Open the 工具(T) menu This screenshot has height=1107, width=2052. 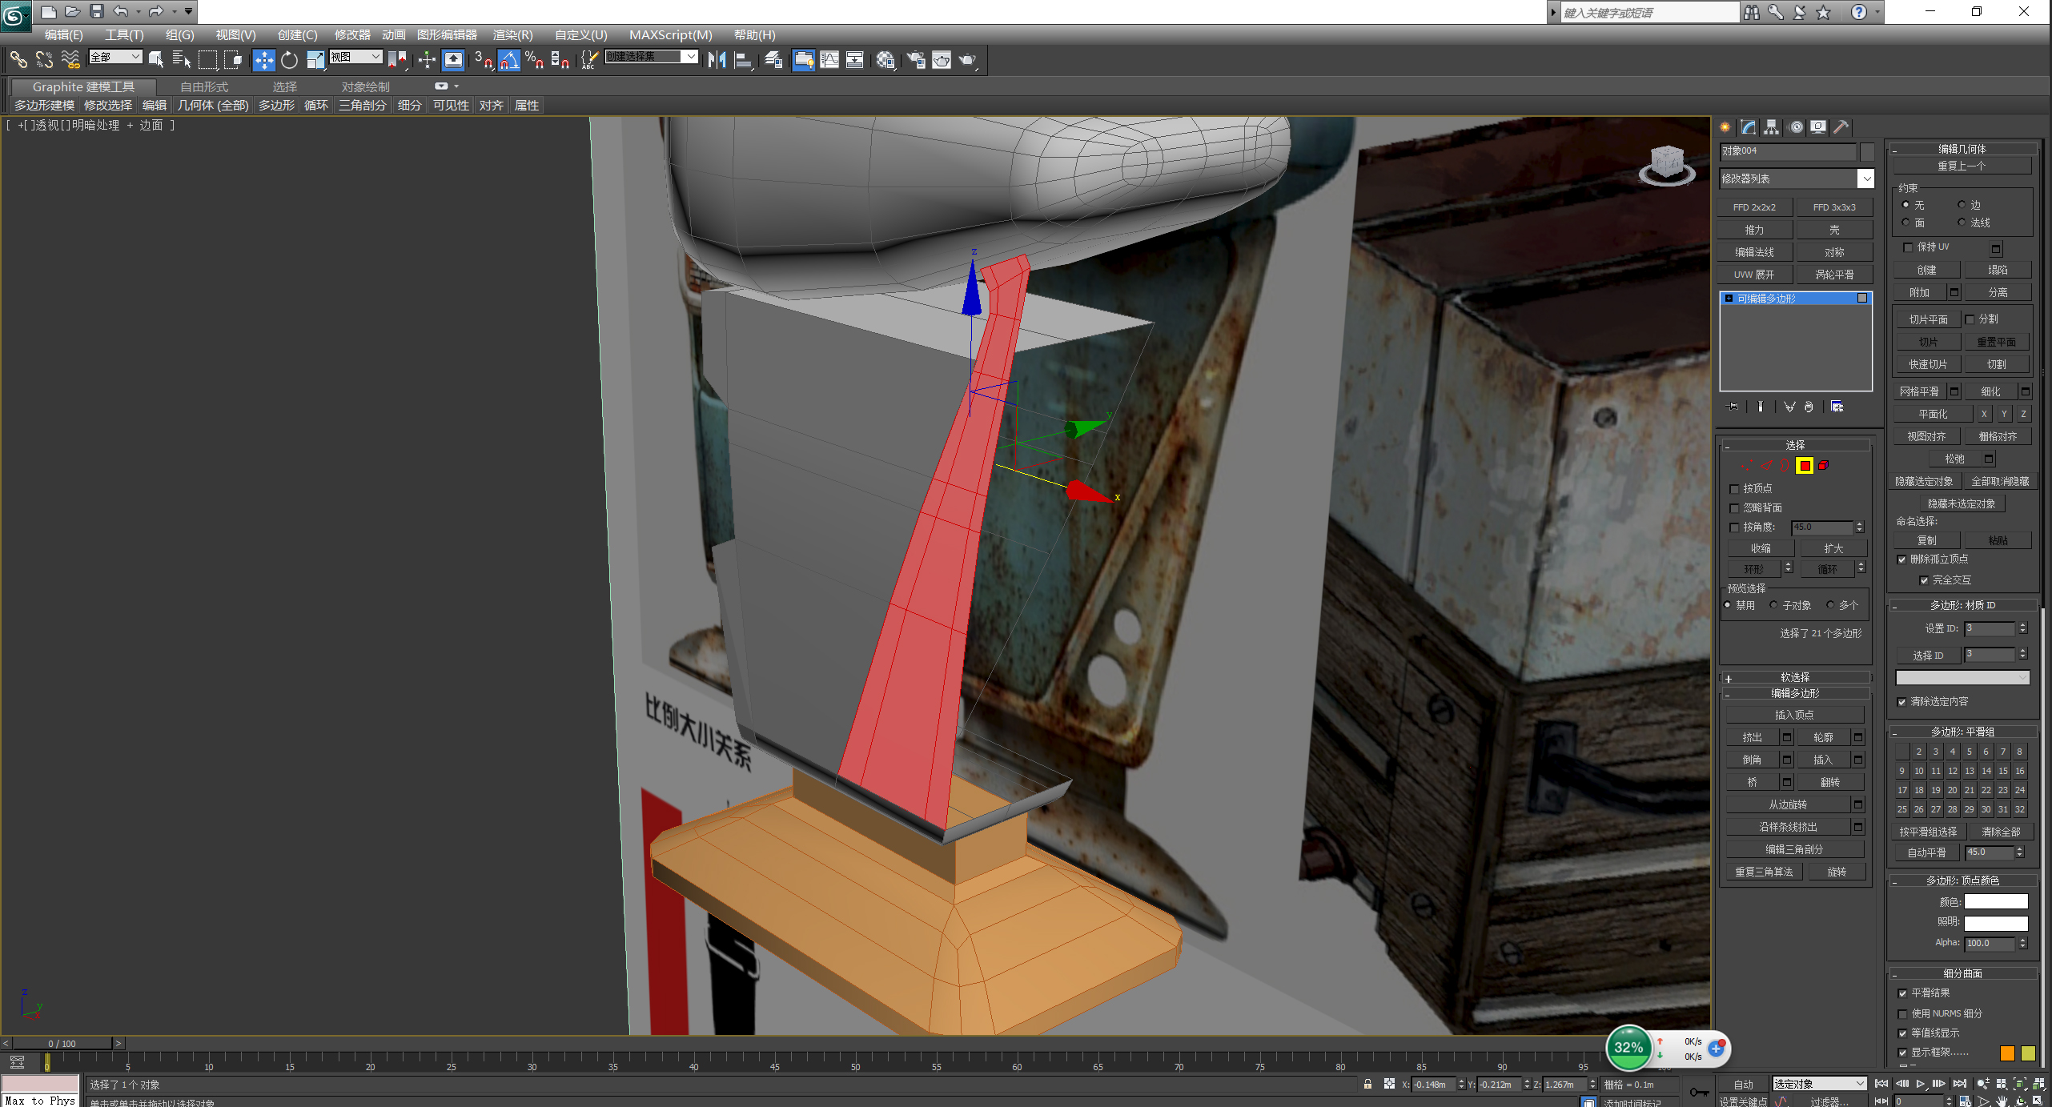coord(124,35)
